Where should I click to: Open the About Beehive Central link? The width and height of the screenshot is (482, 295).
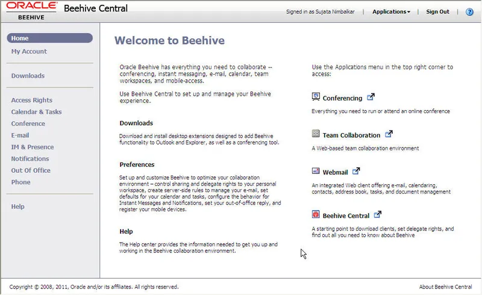tap(445, 287)
